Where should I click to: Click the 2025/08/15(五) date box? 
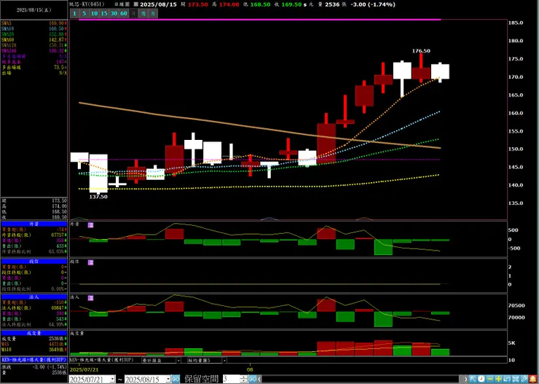tap(34, 9)
